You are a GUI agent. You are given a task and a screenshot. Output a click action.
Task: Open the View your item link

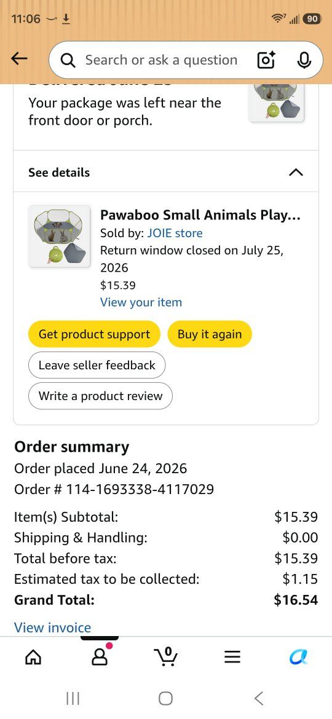(141, 302)
